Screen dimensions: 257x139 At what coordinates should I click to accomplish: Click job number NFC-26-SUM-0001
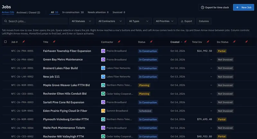click(22, 111)
